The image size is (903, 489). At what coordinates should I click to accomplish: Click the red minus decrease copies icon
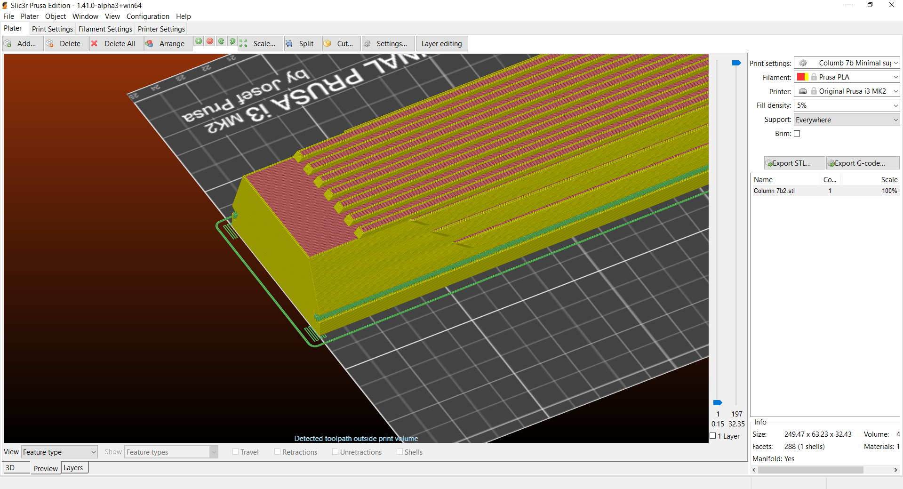pyautogui.click(x=210, y=41)
